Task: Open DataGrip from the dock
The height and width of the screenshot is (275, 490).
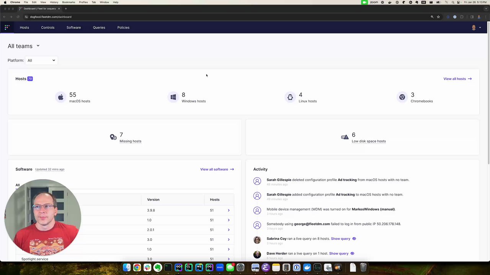Action: point(209,267)
